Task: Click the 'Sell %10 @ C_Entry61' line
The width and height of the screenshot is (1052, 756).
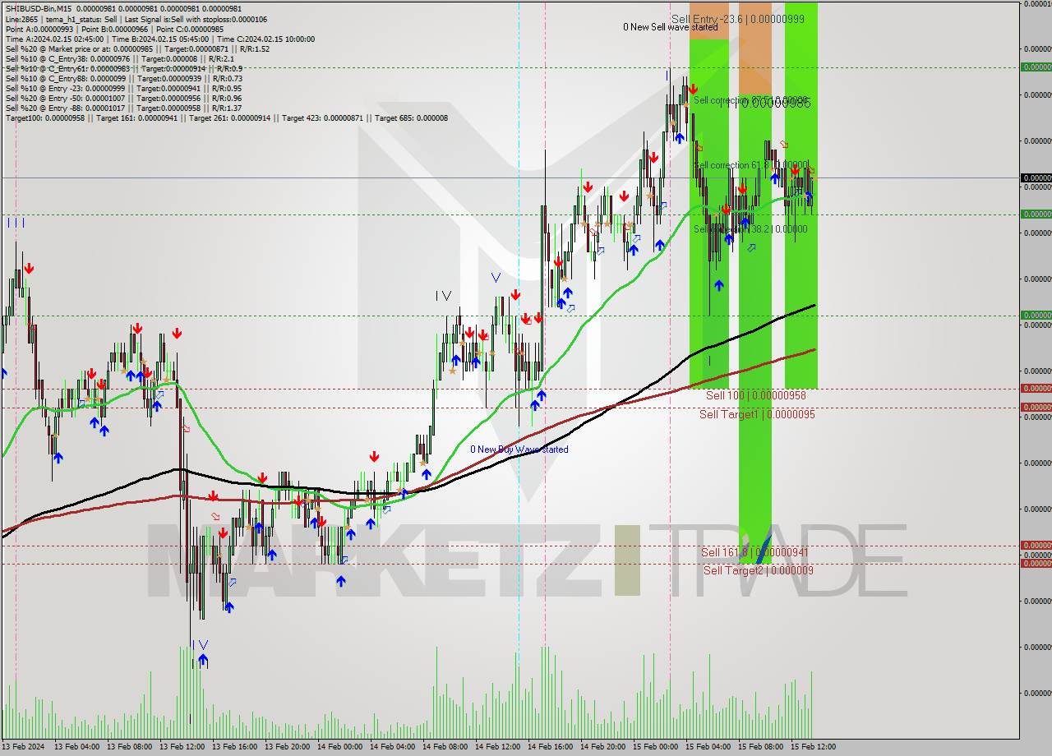Action: click(x=123, y=68)
